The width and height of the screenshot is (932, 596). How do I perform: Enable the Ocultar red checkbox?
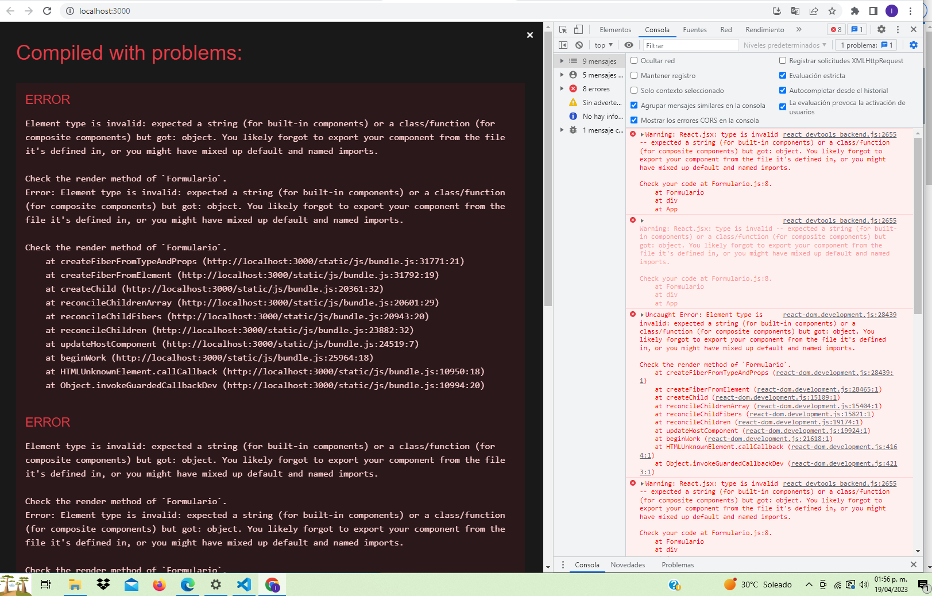634,60
